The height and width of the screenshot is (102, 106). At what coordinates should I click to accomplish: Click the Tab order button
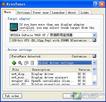(x=12, y=96)
